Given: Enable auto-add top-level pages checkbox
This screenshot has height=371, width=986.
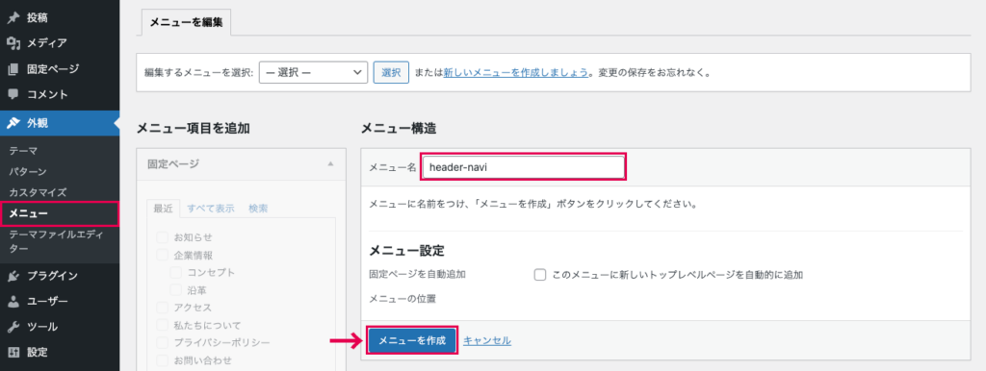Looking at the screenshot, I should pos(539,275).
